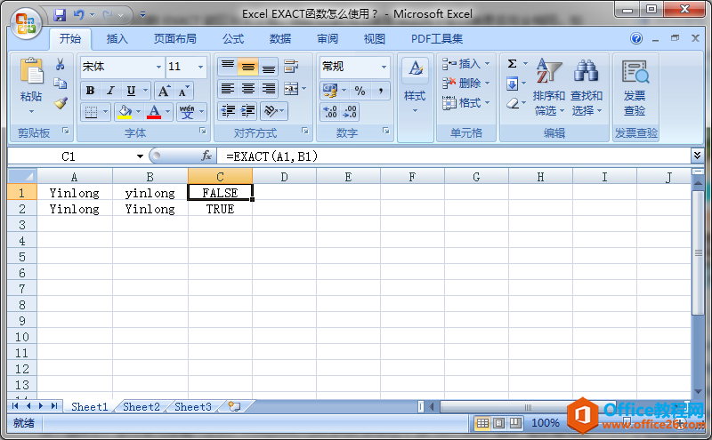712x440 pixels.
Task: Align text to the bottom
Action: coord(269,67)
